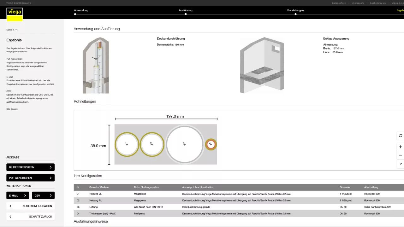Jump to the Rohrleitungen step

295,10
